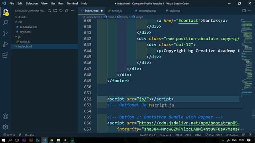Change indentation via Spaces: 4

166,135
